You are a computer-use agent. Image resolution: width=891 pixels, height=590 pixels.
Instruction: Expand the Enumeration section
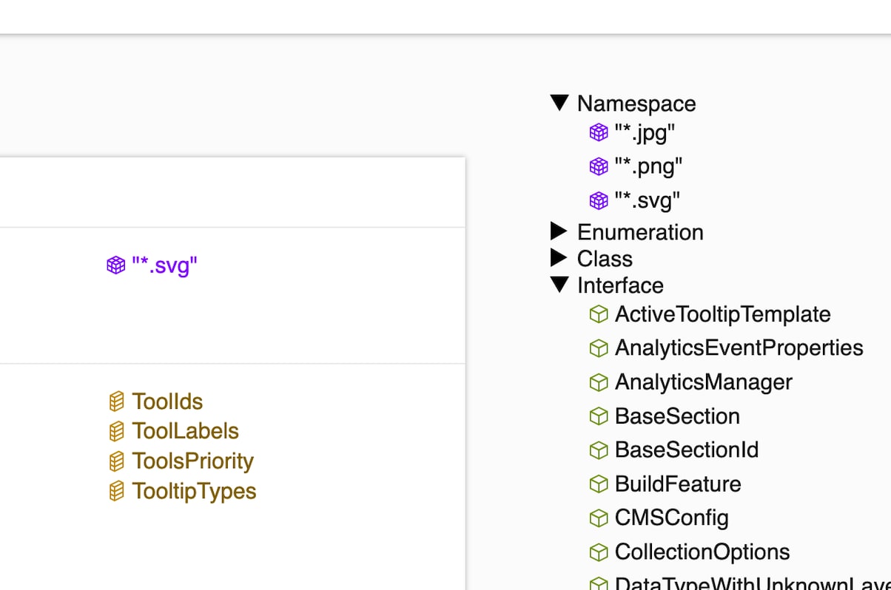(x=559, y=232)
